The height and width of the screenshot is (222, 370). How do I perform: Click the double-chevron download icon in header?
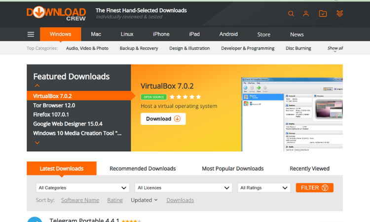point(339,13)
